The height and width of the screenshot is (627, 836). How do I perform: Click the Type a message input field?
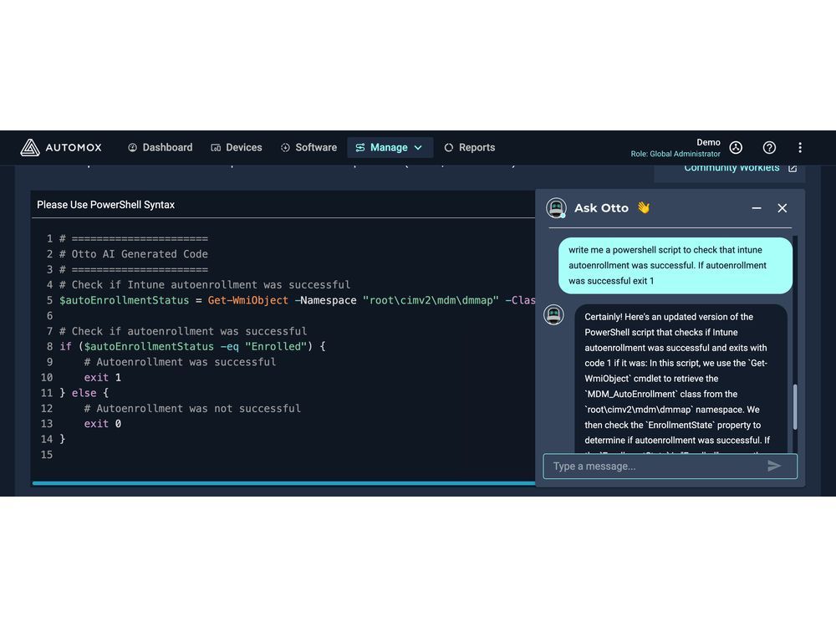[x=652, y=466]
